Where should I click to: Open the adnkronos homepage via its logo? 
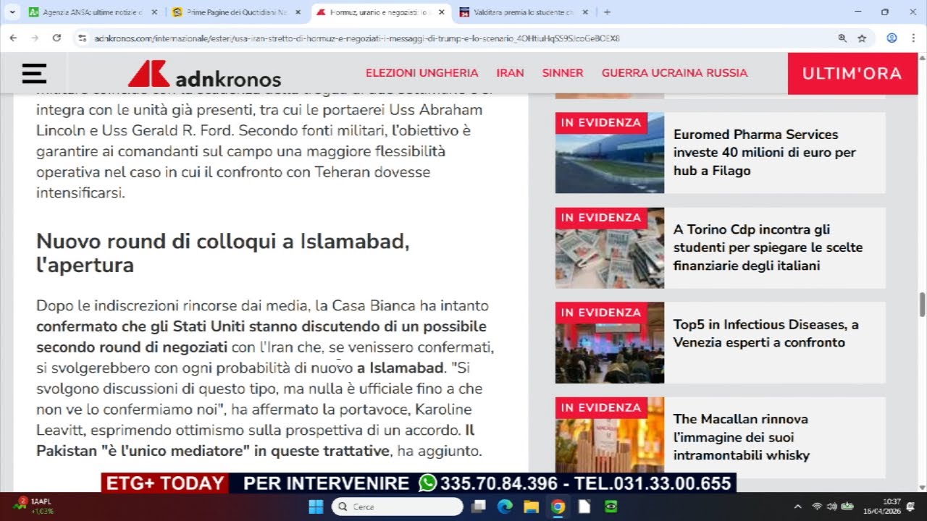pyautogui.click(x=203, y=75)
